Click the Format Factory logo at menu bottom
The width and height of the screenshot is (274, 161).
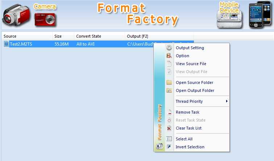point(159,146)
